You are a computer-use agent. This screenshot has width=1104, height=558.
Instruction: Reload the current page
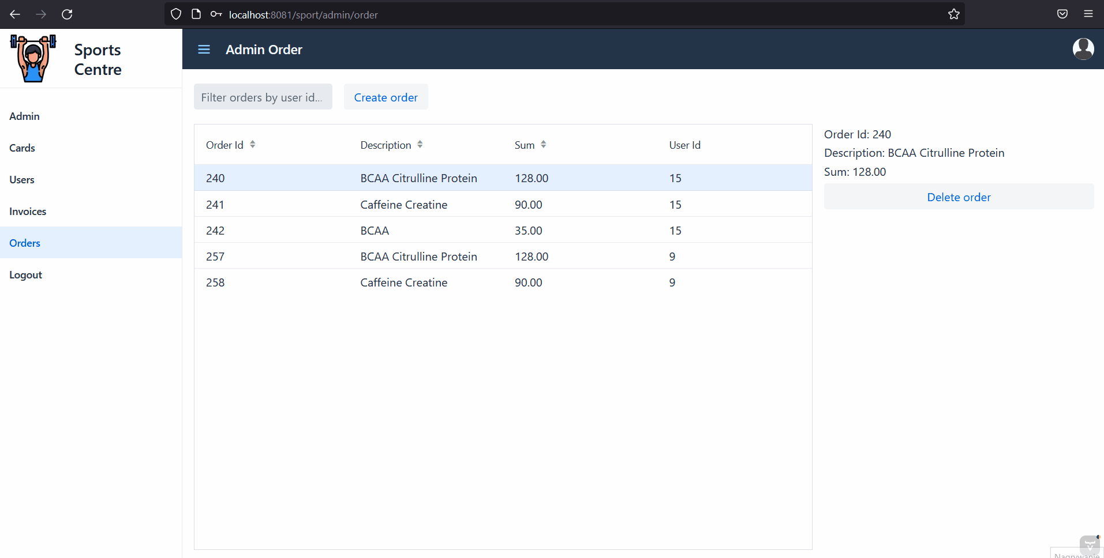(67, 14)
